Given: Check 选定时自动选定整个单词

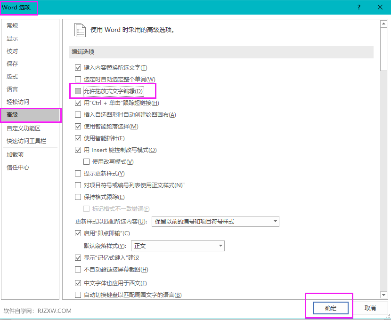Looking at the screenshot, I should 78,79.
